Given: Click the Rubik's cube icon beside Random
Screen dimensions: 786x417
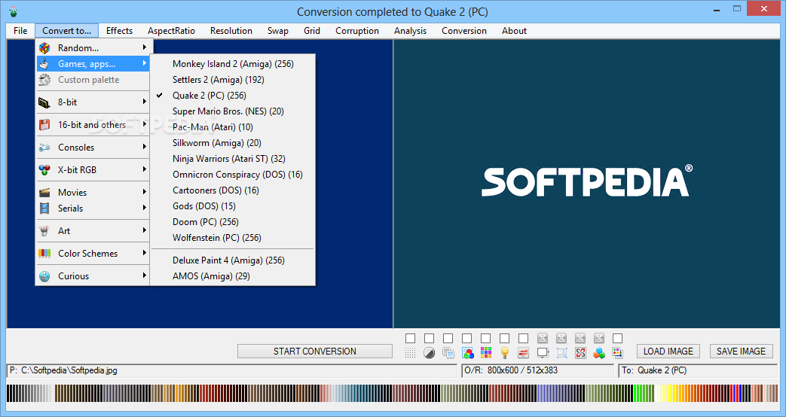Looking at the screenshot, I should coord(44,48).
